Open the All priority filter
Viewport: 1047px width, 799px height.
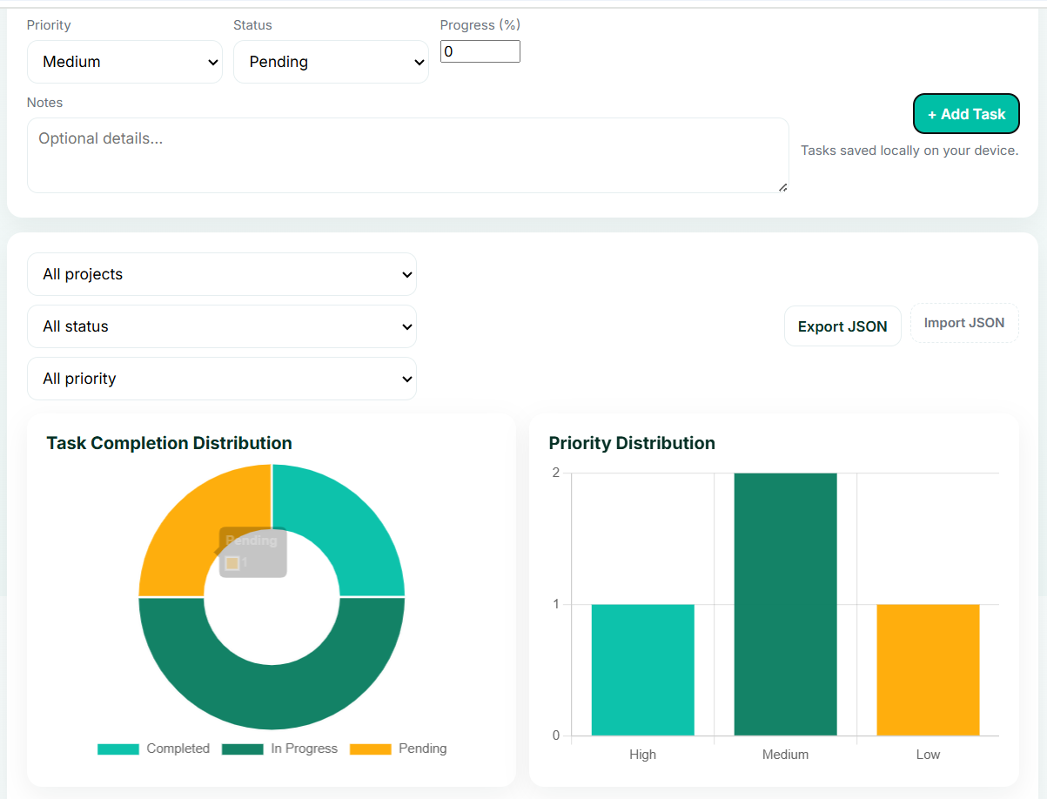coord(222,379)
